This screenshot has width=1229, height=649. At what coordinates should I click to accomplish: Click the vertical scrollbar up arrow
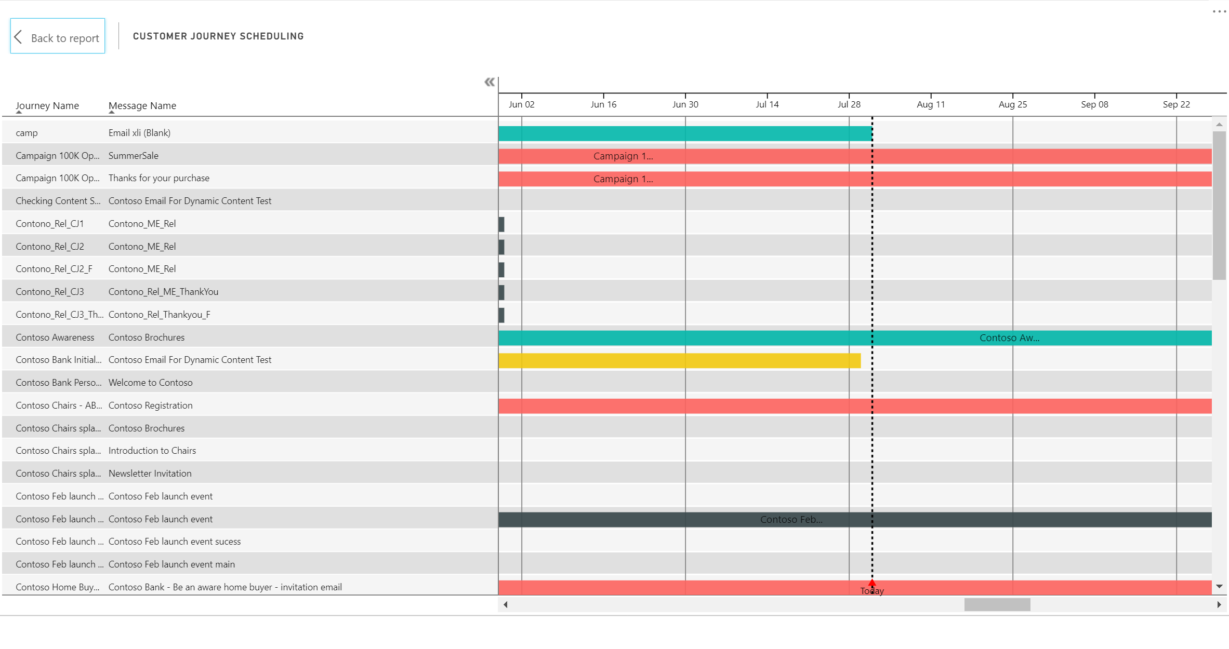[x=1219, y=125]
